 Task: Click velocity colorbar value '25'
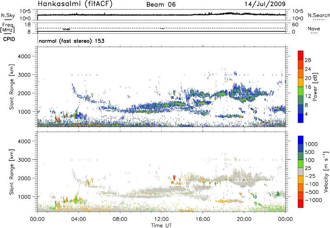[308, 168]
